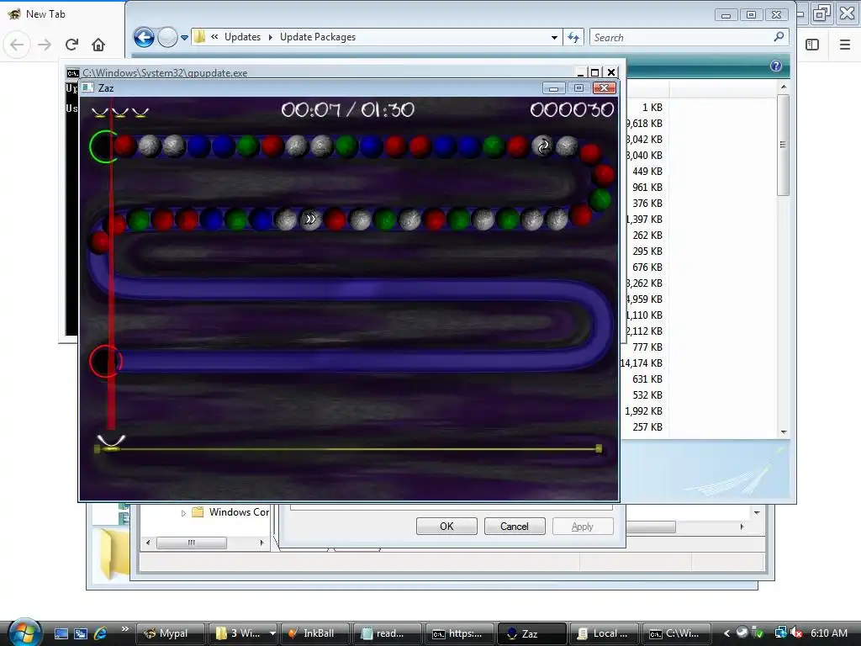Open Explorer help question-mark icon
The height and width of the screenshot is (646, 861).
776,66
